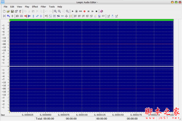
Task: Stop the playback
Action: [x=96, y=11]
